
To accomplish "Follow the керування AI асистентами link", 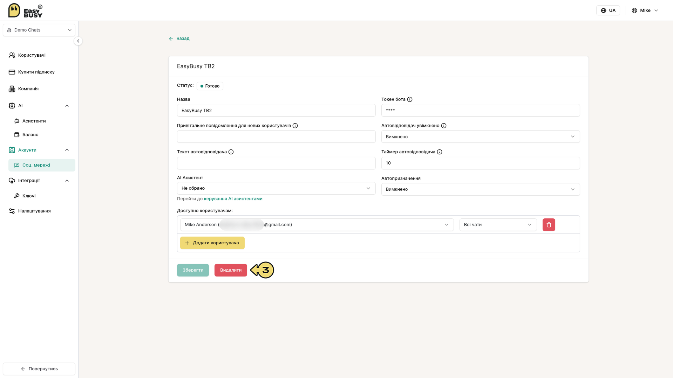I will pos(233,199).
